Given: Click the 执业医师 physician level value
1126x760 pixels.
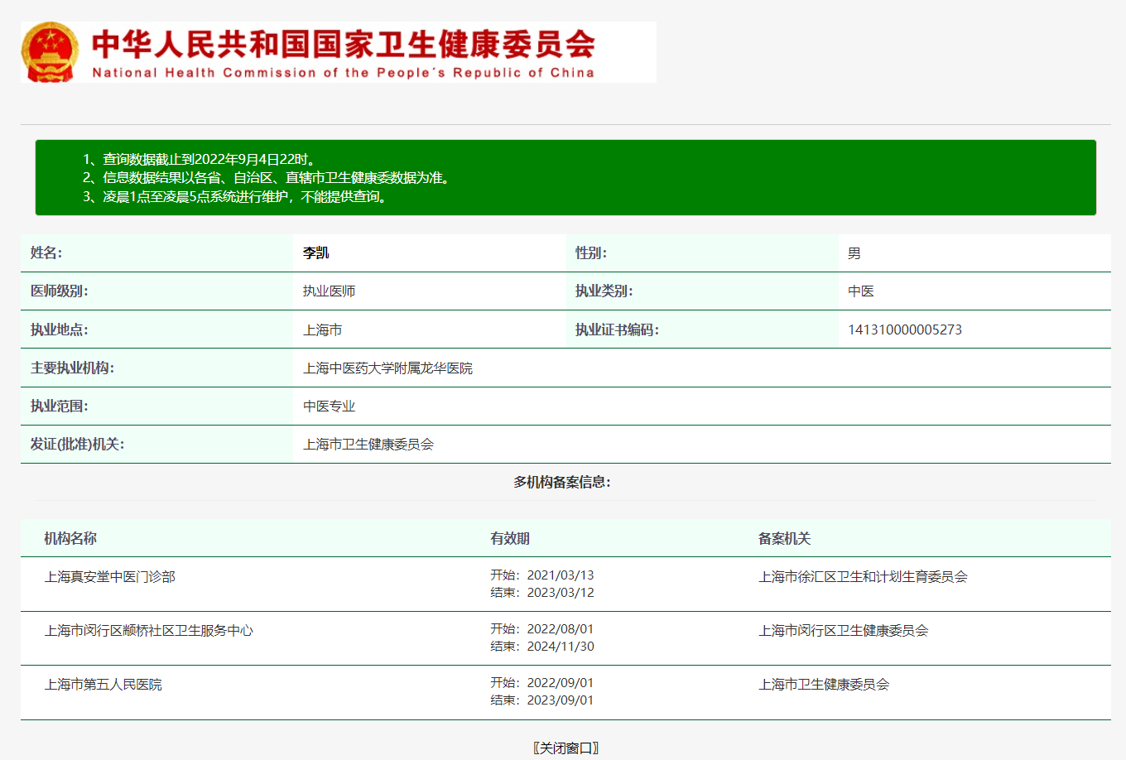Looking at the screenshot, I should 330,291.
